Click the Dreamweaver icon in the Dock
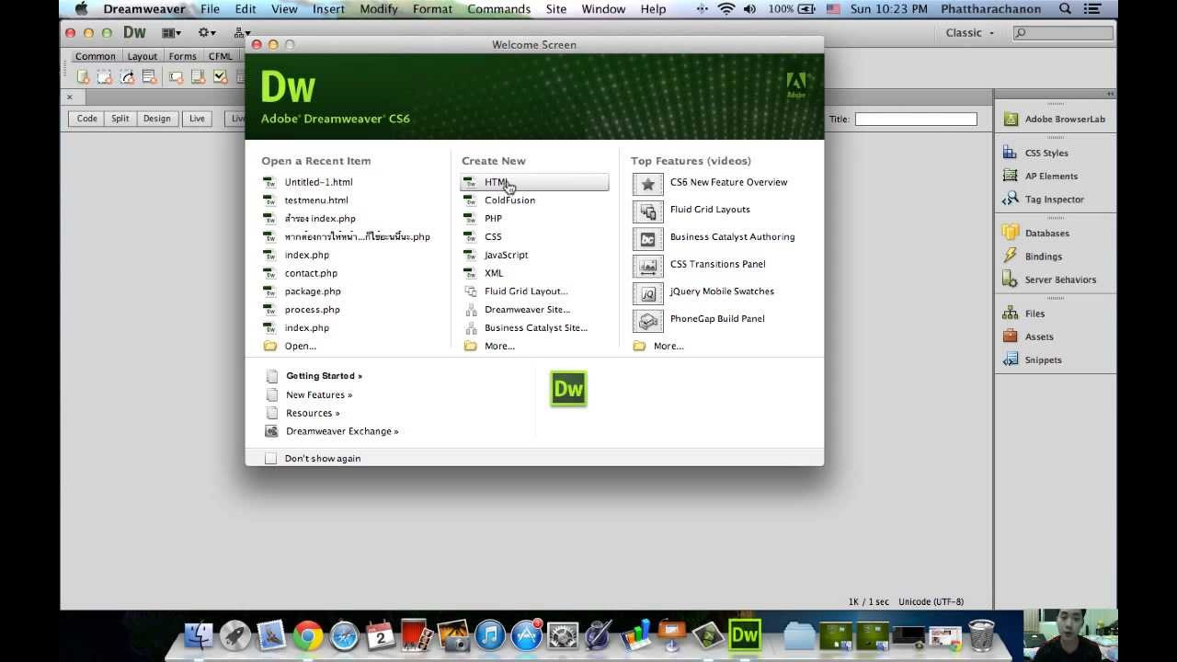Image resolution: width=1177 pixels, height=662 pixels. pyautogui.click(x=745, y=635)
